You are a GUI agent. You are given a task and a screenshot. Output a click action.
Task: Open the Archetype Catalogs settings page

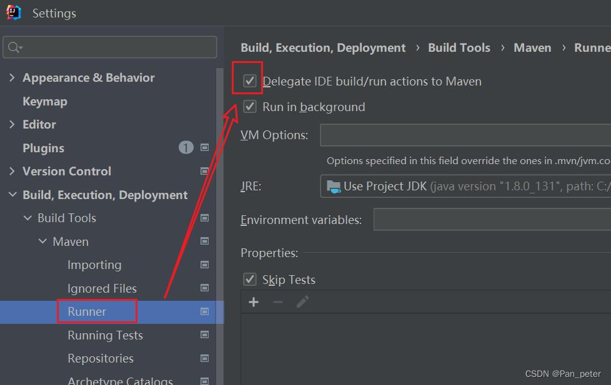(120, 381)
